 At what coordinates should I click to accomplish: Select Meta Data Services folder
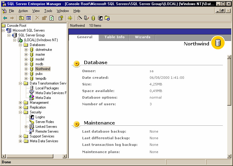pos(44,141)
